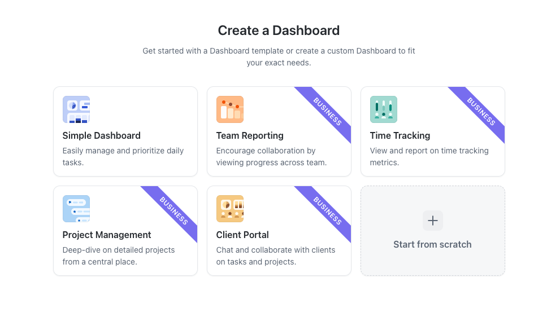This screenshot has height=317, width=534.
Task: Click the Create a Dashboard heading
Action: tap(279, 30)
